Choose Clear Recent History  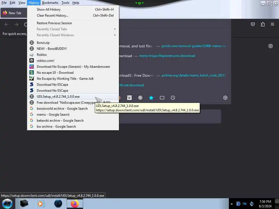click(x=73, y=16)
